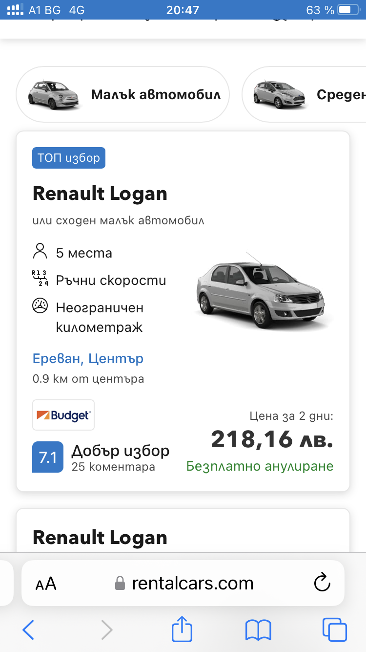The image size is (366, 652).
Task: Tap the 218,16 лв. price
Action: 272,439
